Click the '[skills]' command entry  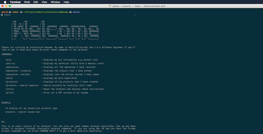[11, 63]
